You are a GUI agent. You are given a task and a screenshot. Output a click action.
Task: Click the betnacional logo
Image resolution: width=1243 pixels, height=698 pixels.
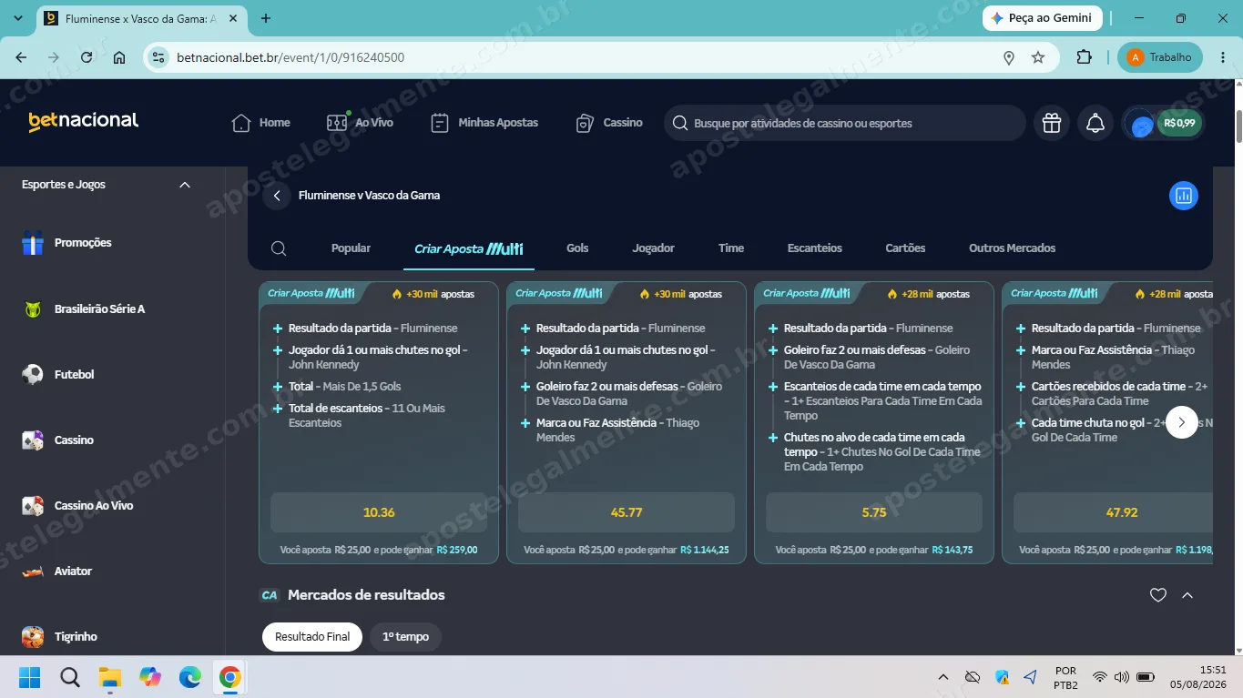click(84, 121)
